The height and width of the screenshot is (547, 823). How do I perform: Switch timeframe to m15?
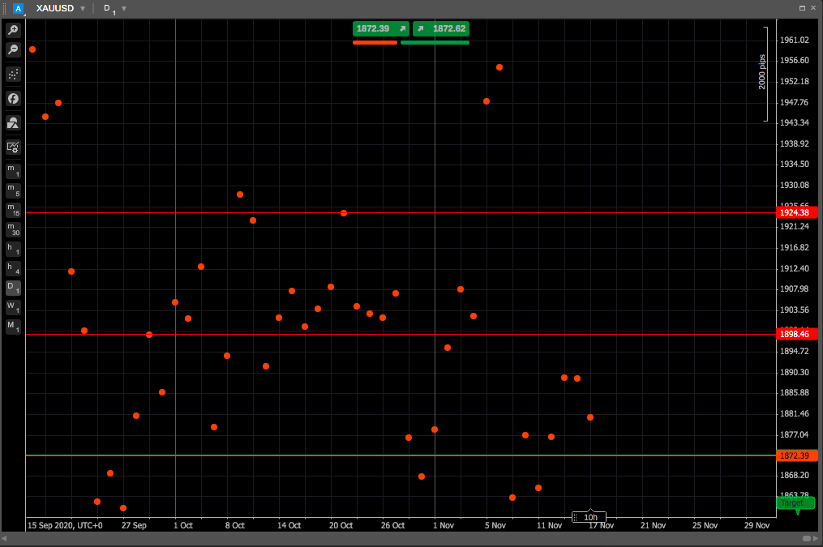tap(13, 210)
